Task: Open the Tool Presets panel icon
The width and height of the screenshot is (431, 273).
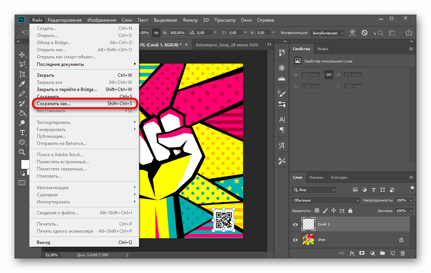Action: point(282,161)
